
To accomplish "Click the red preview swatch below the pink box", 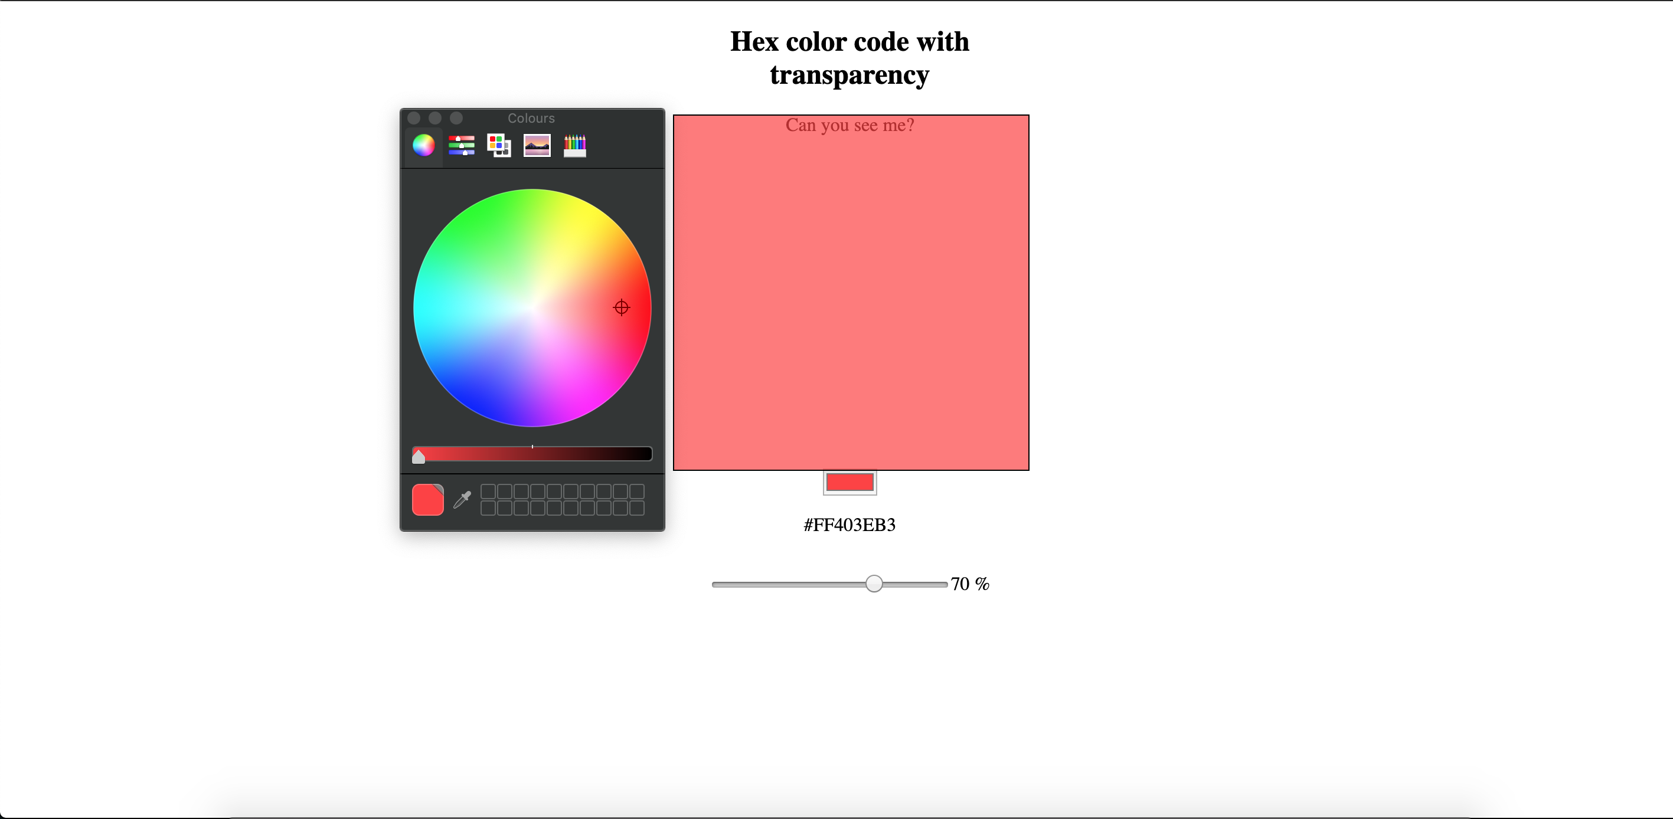I will coord(849,481).
